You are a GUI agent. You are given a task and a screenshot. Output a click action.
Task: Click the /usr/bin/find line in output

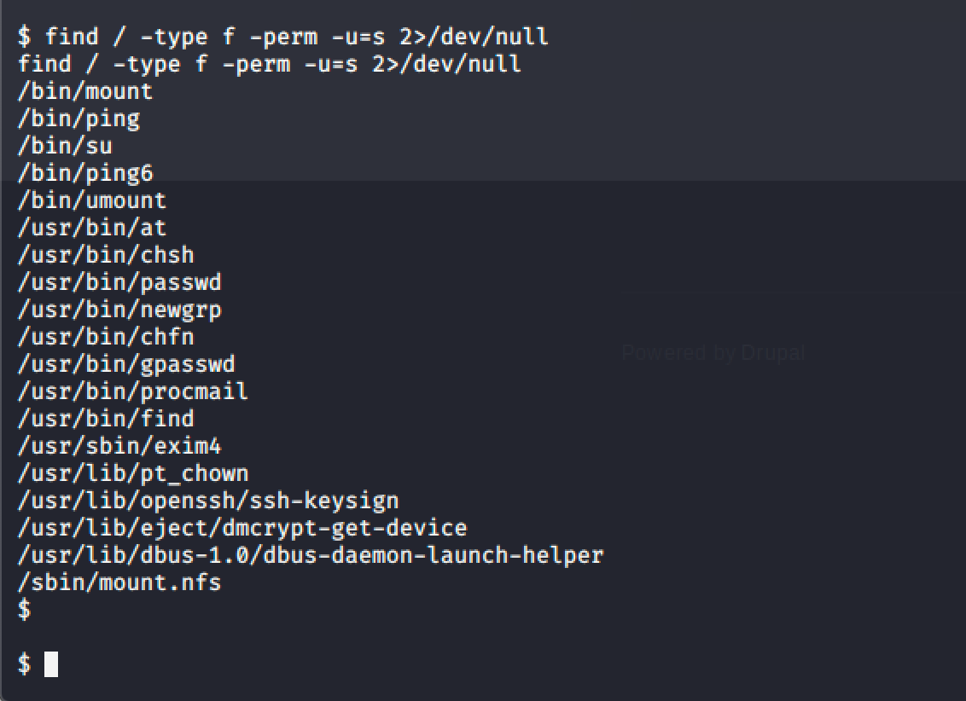pyautogui.click(x=106, y=419)
